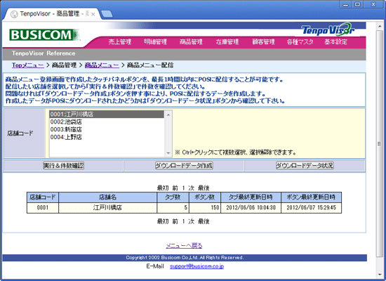Select store 0002:池袋店 in the list
This screenshot has width=386, height=281.
107,122
